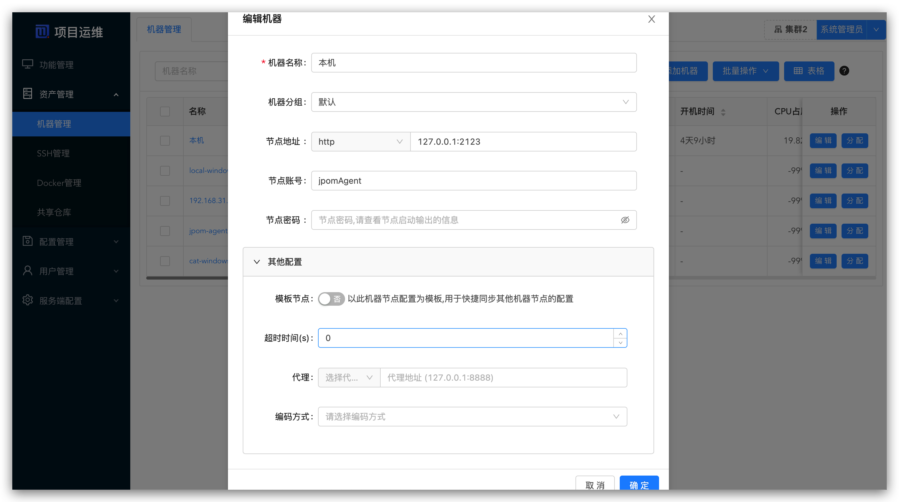Open help via the question mark icon
This screenshot has height=502, width=899.
tap(845, 71)
